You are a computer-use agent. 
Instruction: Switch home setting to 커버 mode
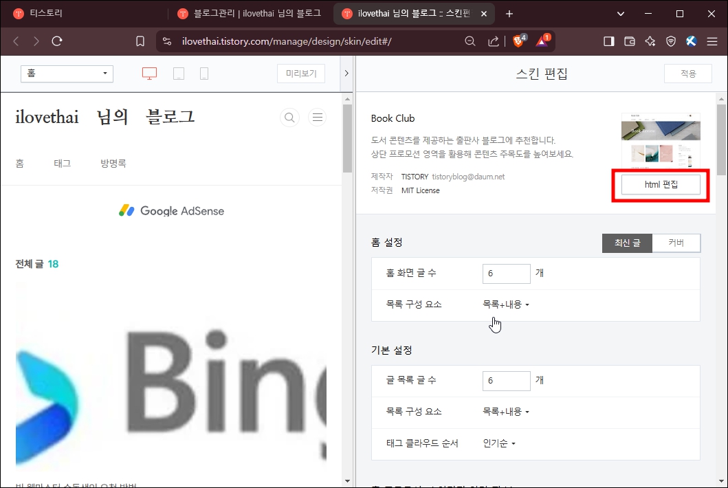676,243
